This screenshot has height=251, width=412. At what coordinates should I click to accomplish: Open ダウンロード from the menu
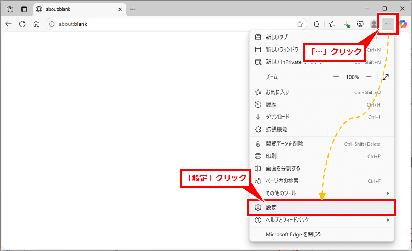click(x=321, y=117)
